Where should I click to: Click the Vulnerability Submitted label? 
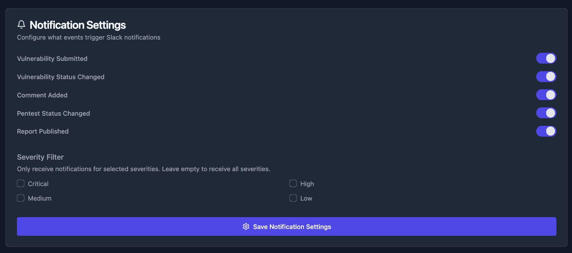(x=52, y=59)
